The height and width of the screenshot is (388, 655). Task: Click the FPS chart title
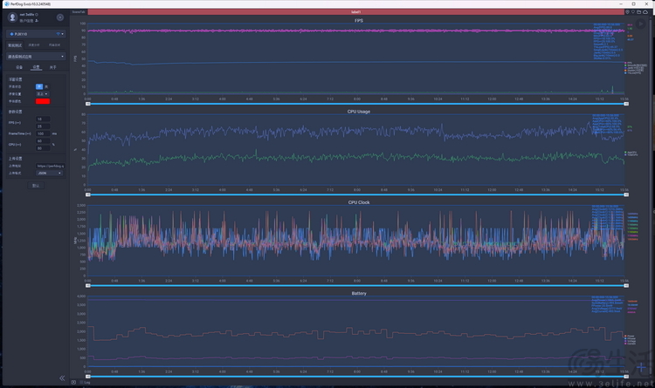point(359,20)
